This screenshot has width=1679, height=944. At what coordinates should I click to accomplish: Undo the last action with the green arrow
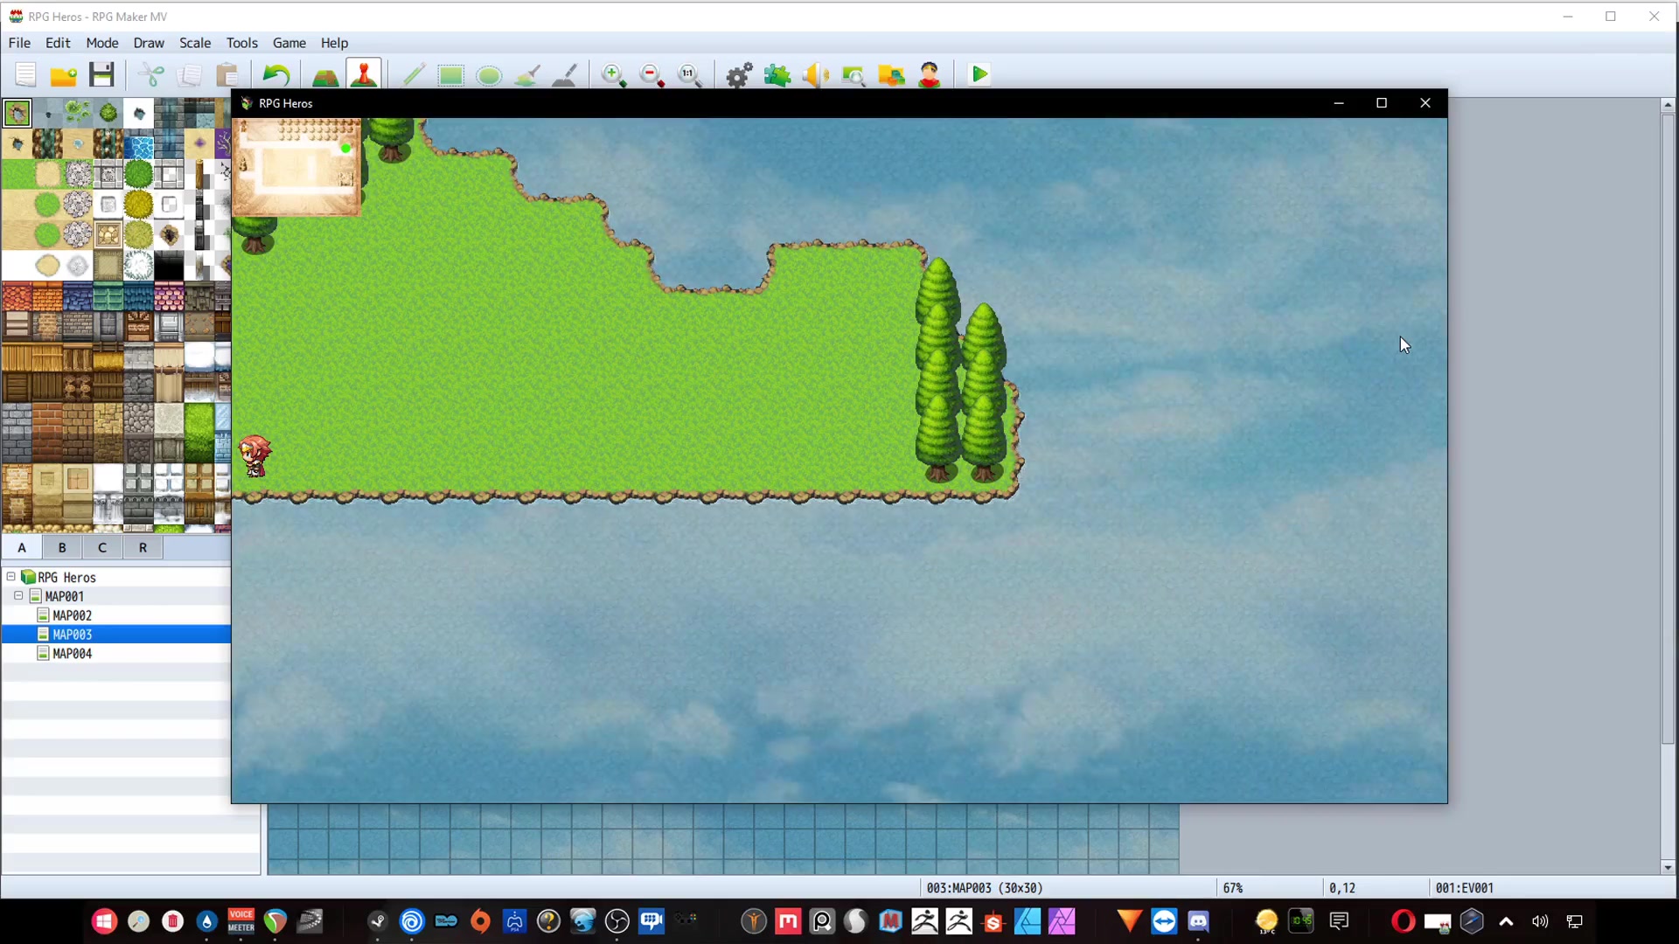[276, 75]
